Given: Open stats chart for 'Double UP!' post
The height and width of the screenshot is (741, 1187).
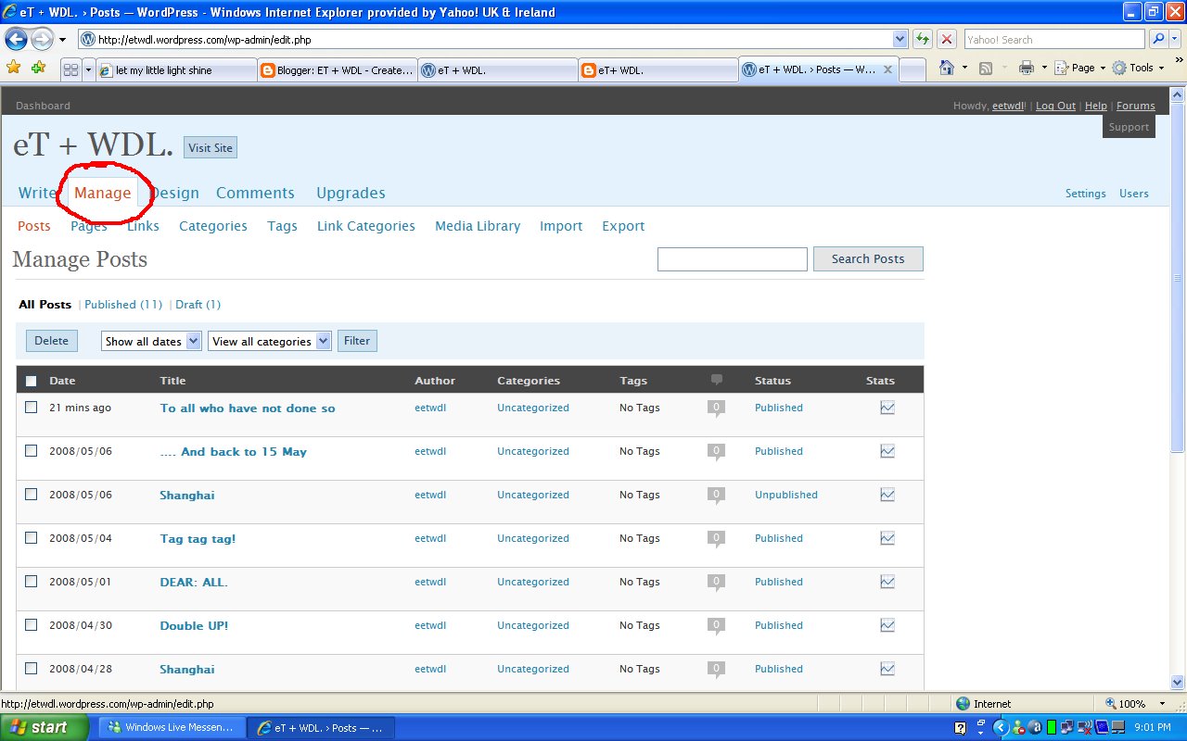Looking at the screenshot, I should (887, 625).
